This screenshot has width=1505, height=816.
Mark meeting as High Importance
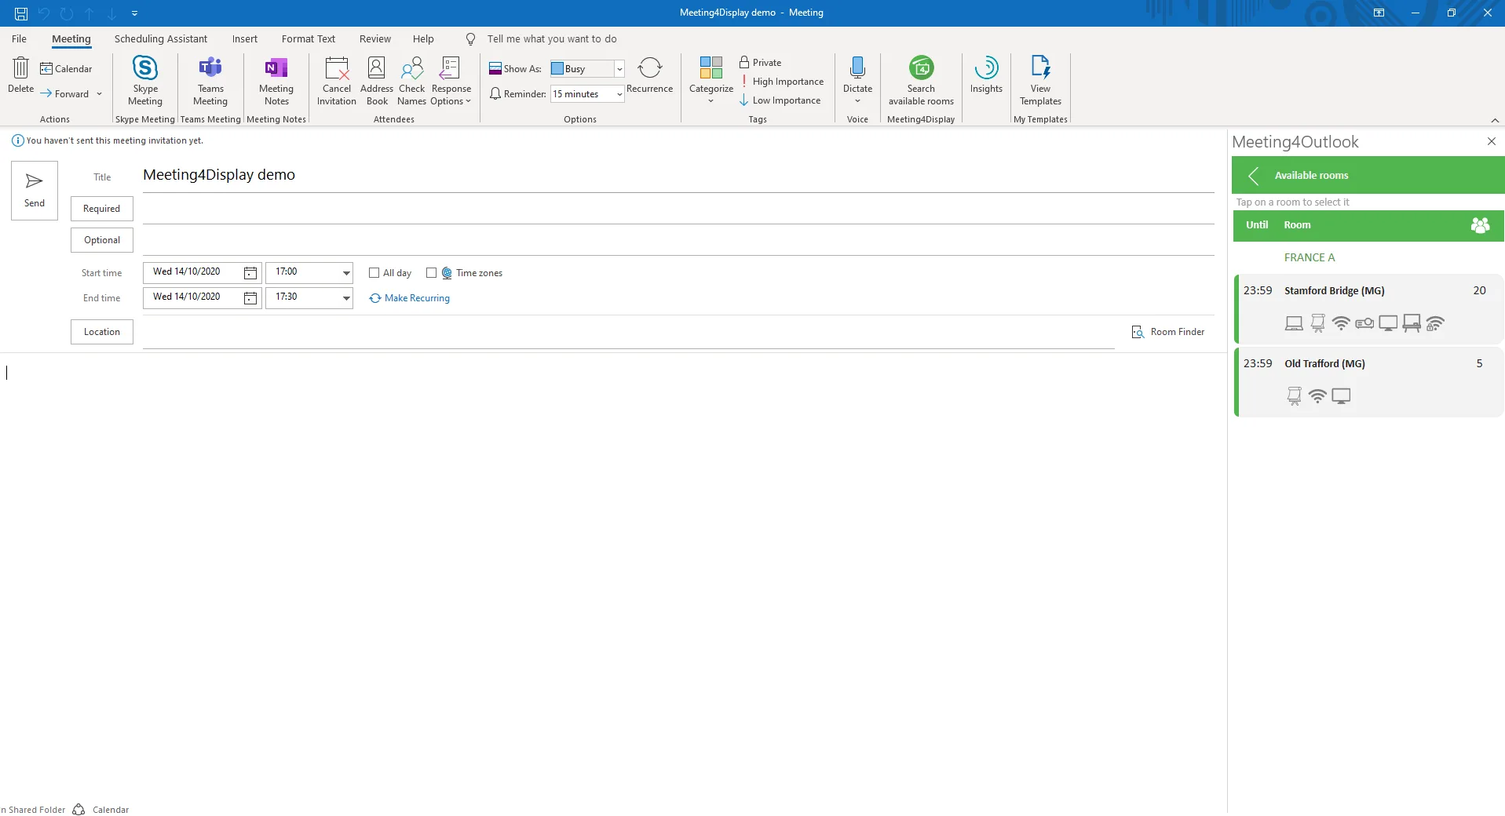coord(782,82)
